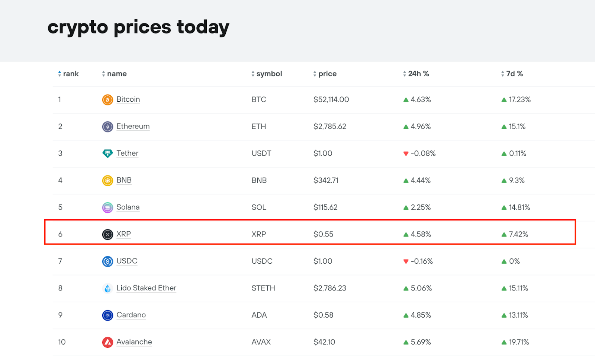Sort table by 24h % column
595x356 pixels.
pos(416,74)
